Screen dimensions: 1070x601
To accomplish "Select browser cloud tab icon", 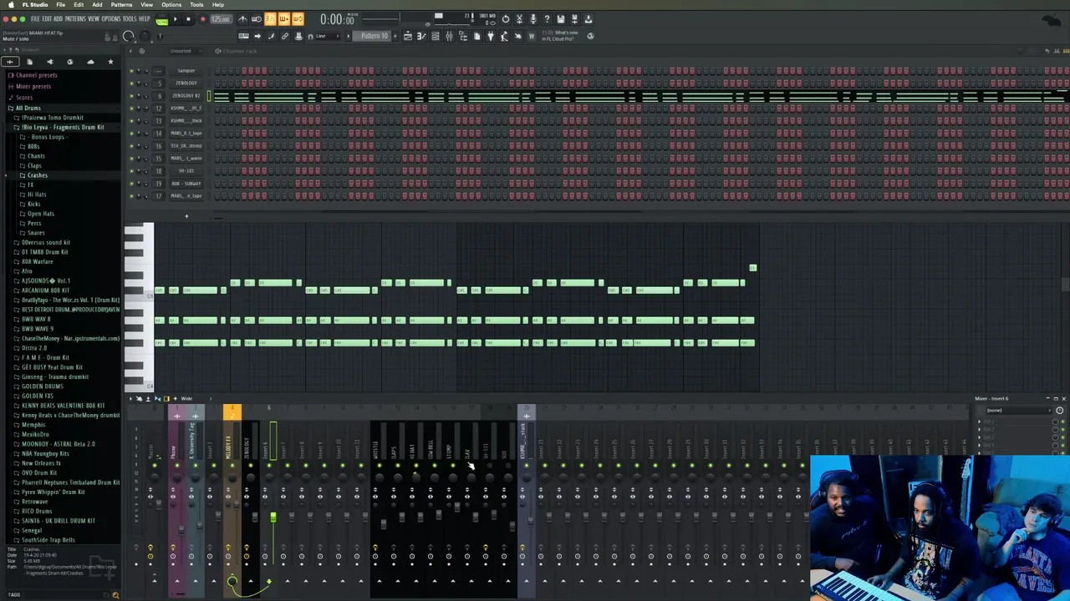I will point(90,62).
